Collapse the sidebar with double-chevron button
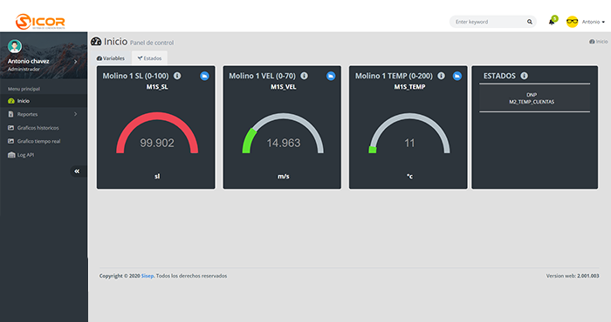 (77, 171)
